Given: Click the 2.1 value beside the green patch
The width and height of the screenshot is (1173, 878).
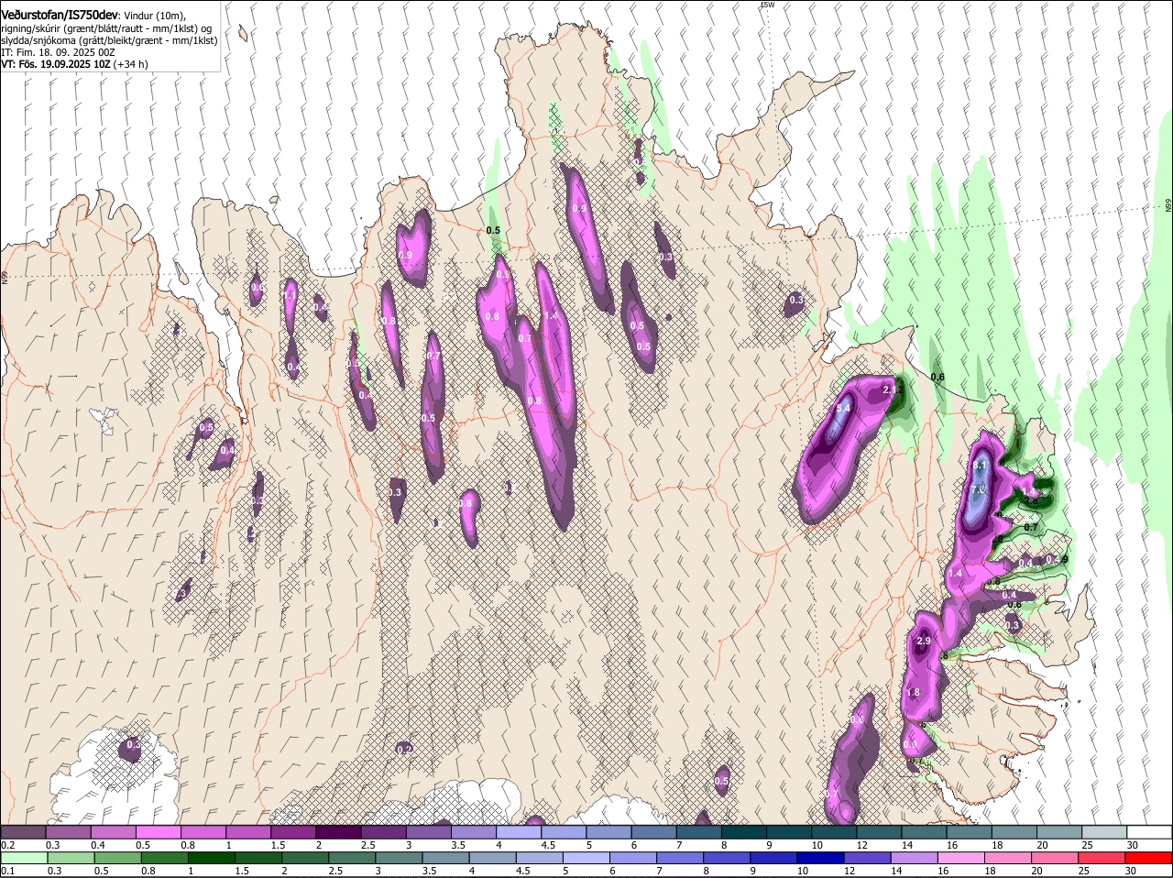Looking at the screenshot, I should pos(890,390).
